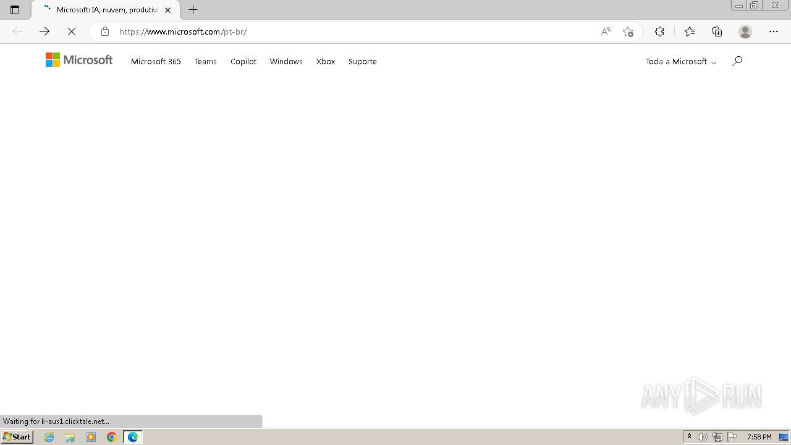This screenshot has width=791, height=445.
Task: Select Edge taskbar button
Action: point(133,437)
